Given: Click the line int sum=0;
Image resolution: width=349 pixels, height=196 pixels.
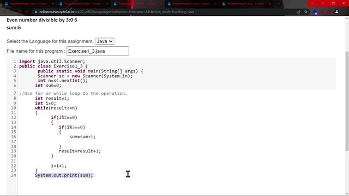Looking at the screenshot, I should coord(48,85).
